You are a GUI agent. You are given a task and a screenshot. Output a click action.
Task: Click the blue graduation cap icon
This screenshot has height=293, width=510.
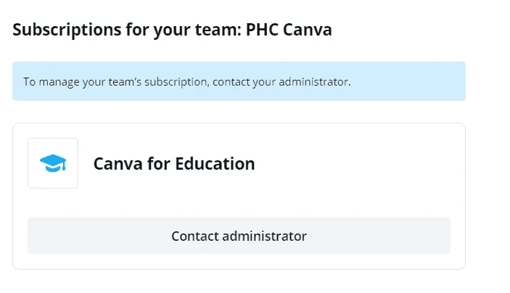[53, 163]
